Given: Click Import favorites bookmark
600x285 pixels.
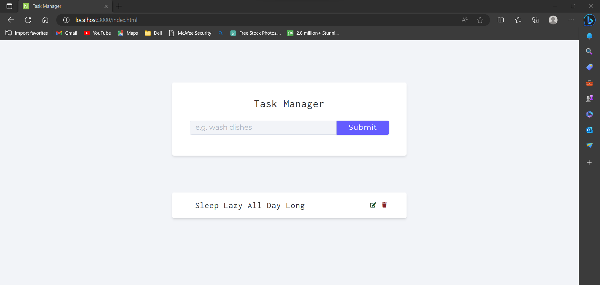Looking at the screenshot, I should pyautogui.click(x=27, y=33).
